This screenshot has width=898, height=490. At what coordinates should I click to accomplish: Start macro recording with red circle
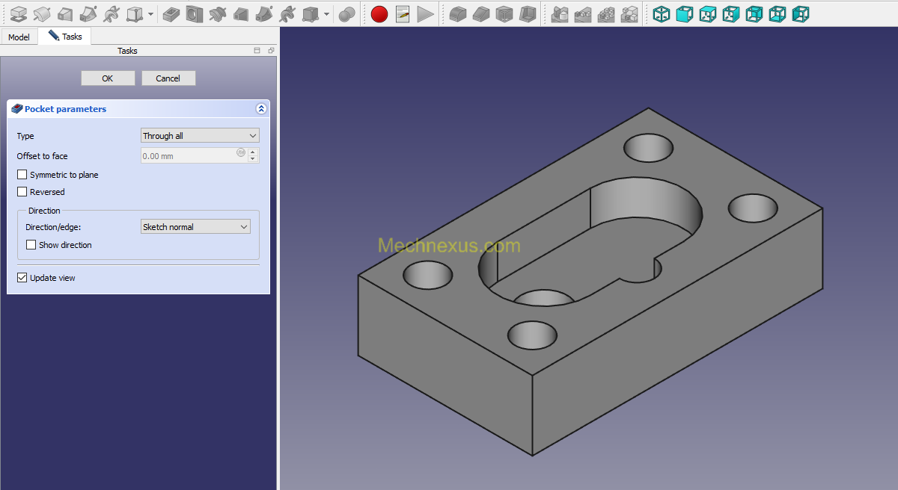[379, 13]
